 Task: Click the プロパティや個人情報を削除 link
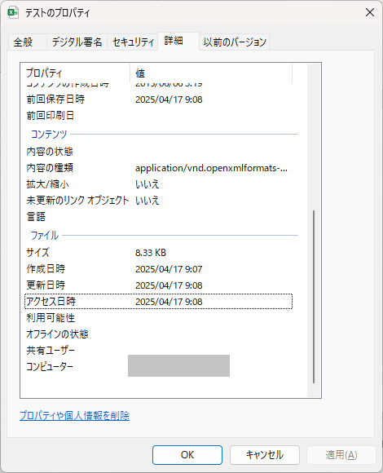[x=74, y=416]
